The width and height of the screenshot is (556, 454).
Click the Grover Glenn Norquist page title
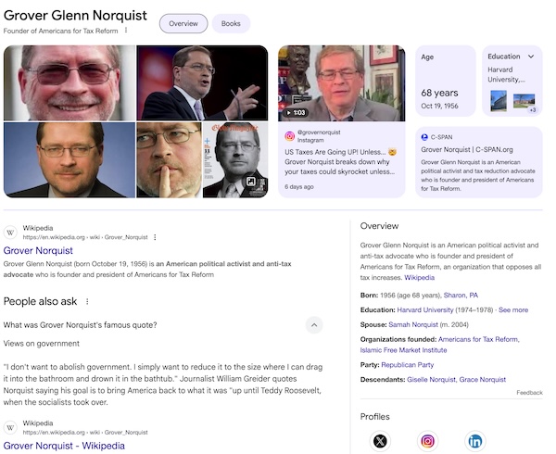coord(75,15)
